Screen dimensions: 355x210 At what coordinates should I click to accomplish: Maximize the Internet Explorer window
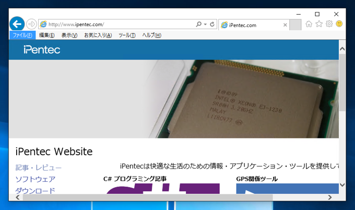pos(317,14)
